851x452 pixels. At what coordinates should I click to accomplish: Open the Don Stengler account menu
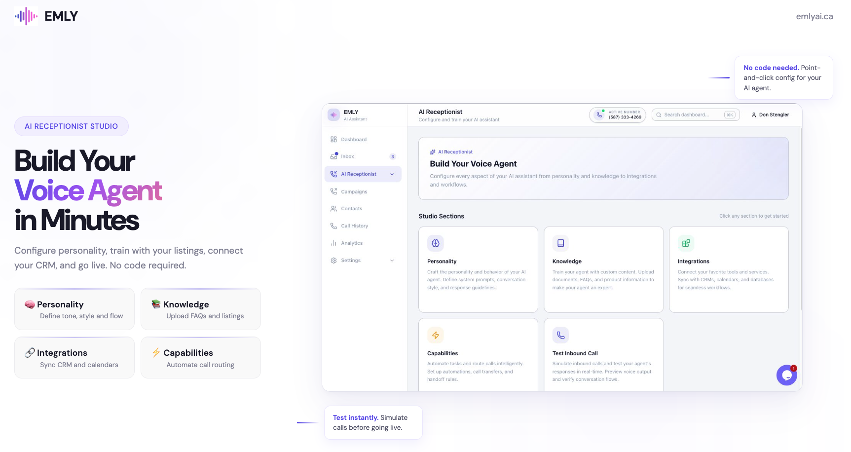[770, 114]
